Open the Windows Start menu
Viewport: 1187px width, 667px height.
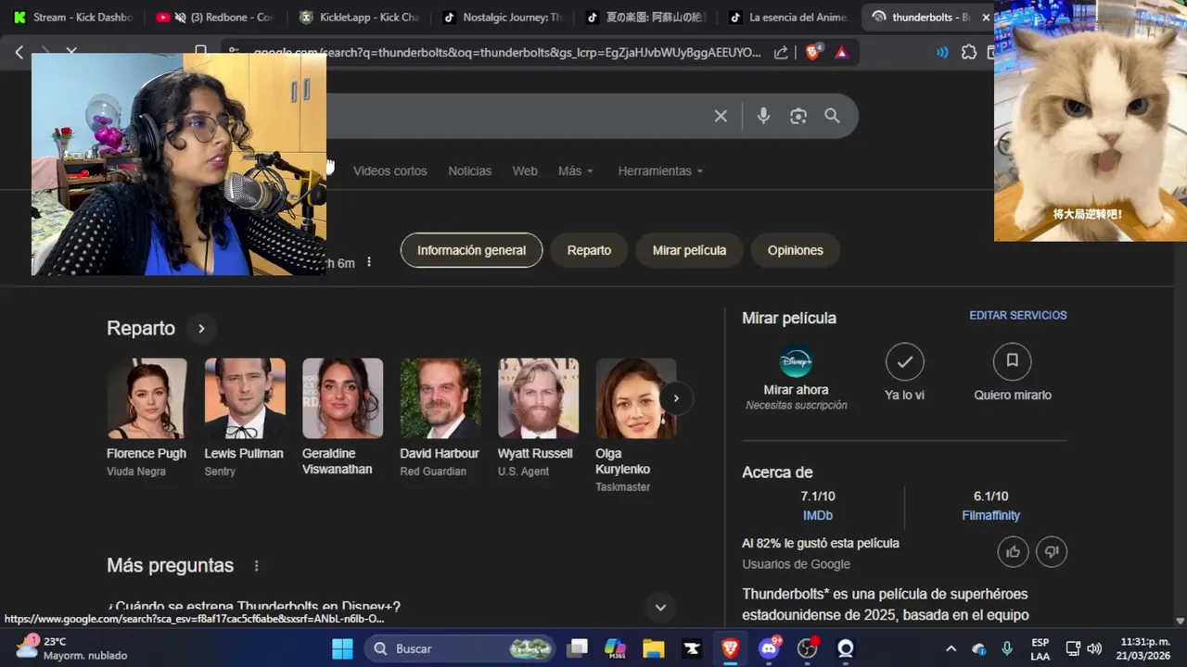pos(342,648)
